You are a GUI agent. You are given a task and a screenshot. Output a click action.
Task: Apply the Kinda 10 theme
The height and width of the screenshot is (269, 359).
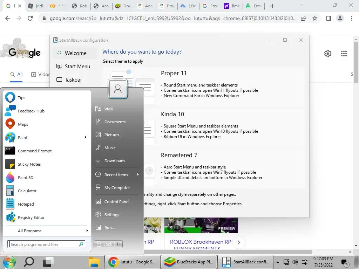(x=204, y=127)
